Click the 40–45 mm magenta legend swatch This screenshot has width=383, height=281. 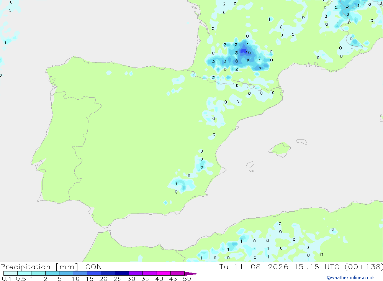[164, 273]
